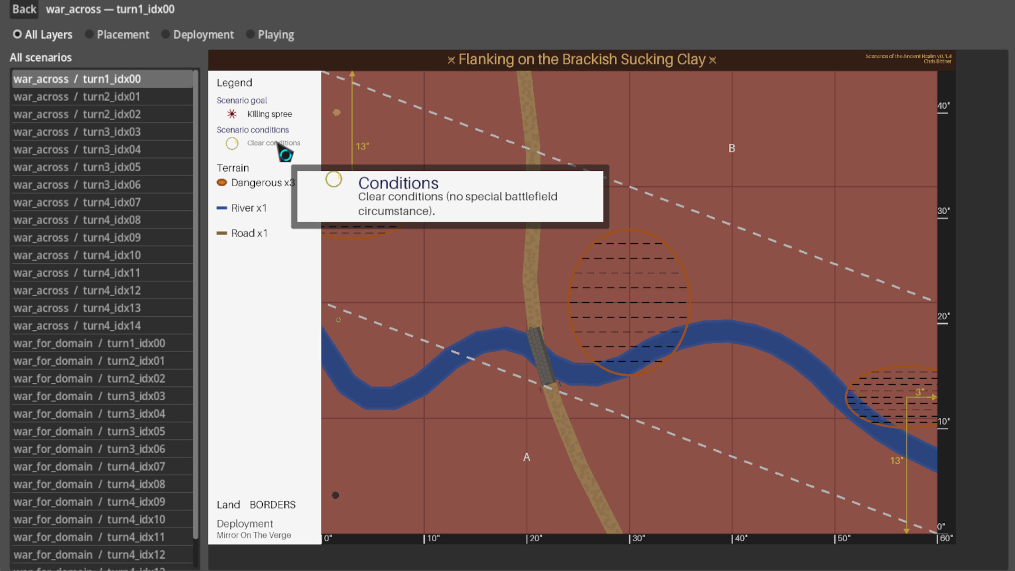This screenshot has height=571, width=1015.
Task: Click the dark objective marker bottom-left of map
Action: 335,495
